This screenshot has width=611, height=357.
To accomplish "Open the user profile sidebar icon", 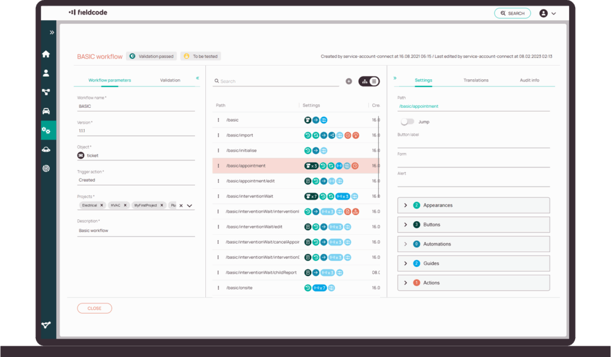I will (46, 73).
